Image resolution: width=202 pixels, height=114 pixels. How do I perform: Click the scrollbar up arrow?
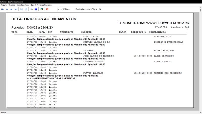point(201,8)
